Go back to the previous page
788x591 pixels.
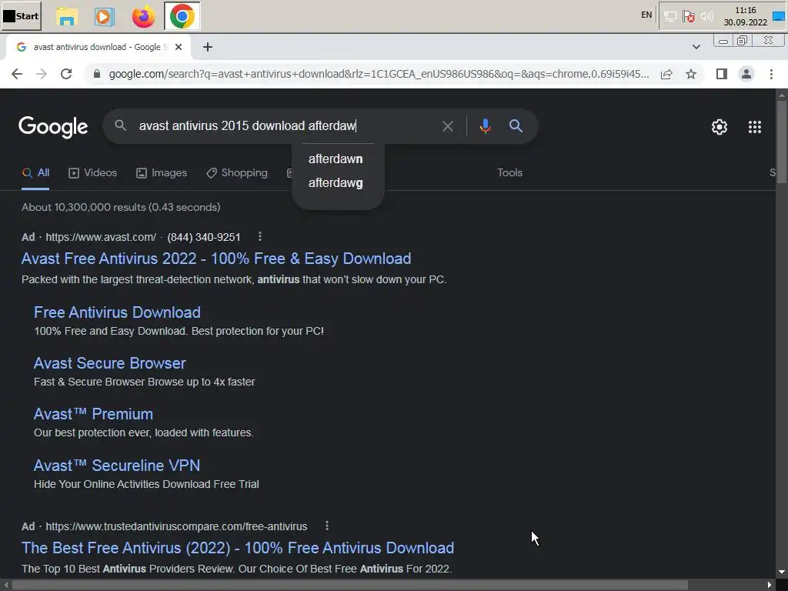[17, 74]
